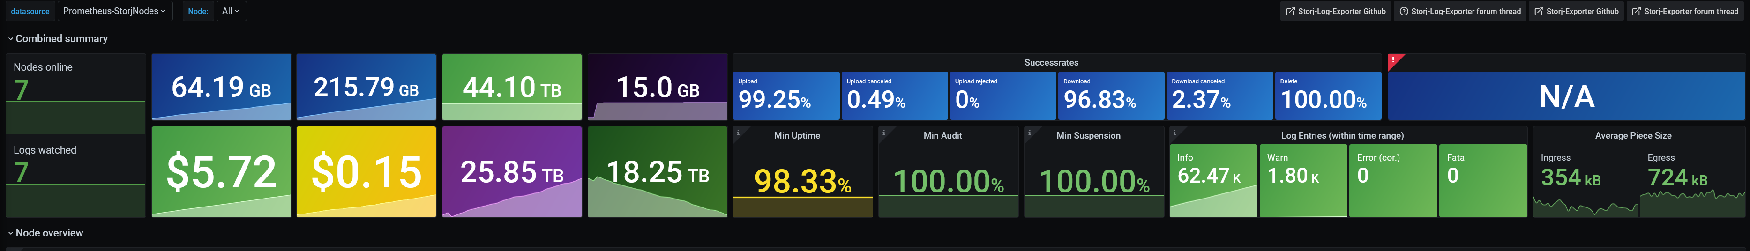This screenshot has width=1750, height=251.
Task: Click the question-mark icon beside Storj-Log-Exporter forum thread
Action: click(1404, 12)
